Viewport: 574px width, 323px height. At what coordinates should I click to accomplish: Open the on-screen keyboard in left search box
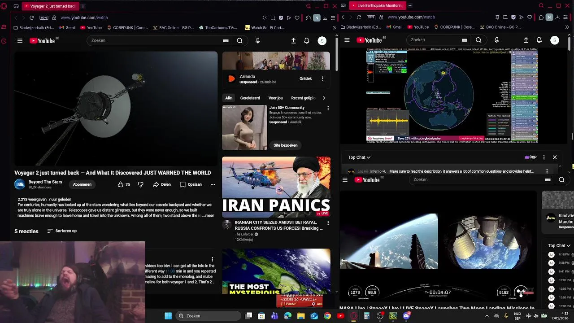(x=226, y=41)
